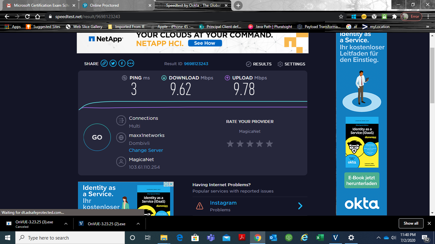Open Task View on taskbar
435x244 pixels.
(x=148, y=238)
